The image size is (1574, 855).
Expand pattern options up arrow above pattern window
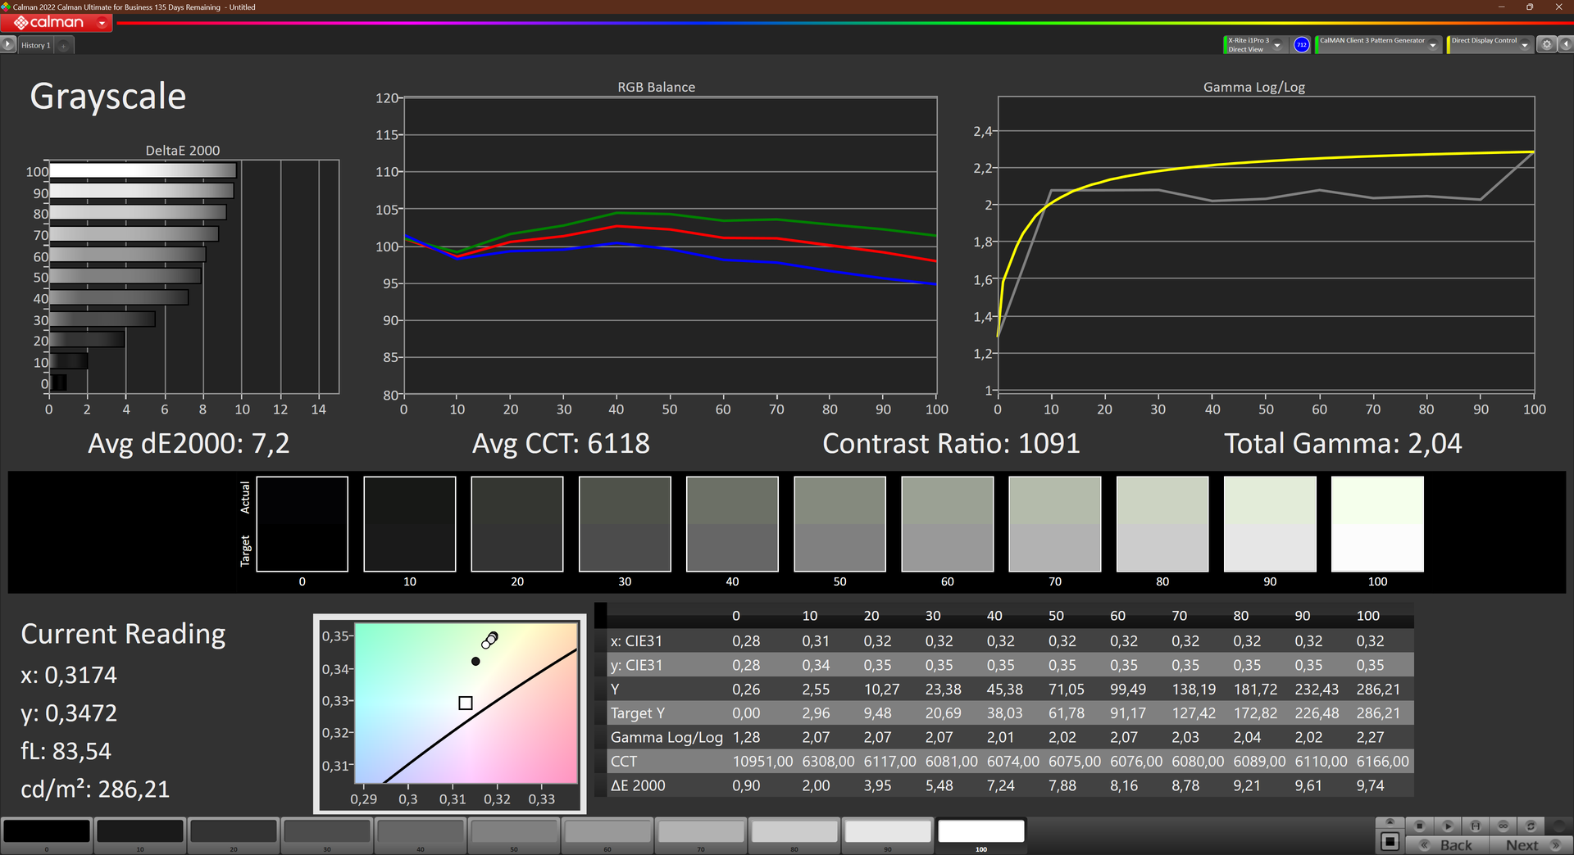1390,821
